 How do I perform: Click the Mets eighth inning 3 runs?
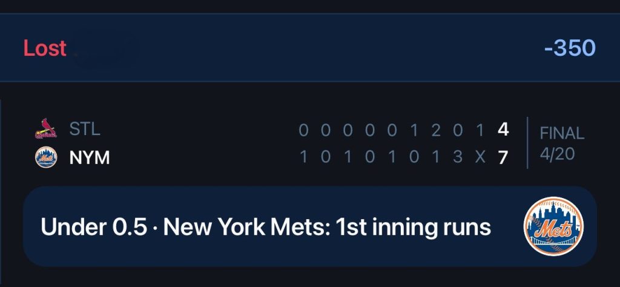[x=458, y=157]
